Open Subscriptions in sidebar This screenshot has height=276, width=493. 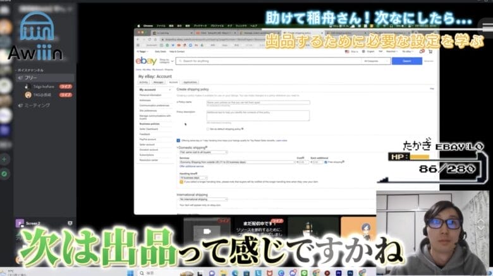pos(147,155)
